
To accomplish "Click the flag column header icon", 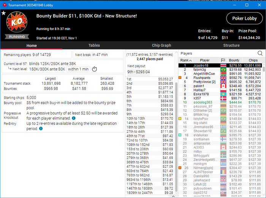I will (x=223, y=60).
